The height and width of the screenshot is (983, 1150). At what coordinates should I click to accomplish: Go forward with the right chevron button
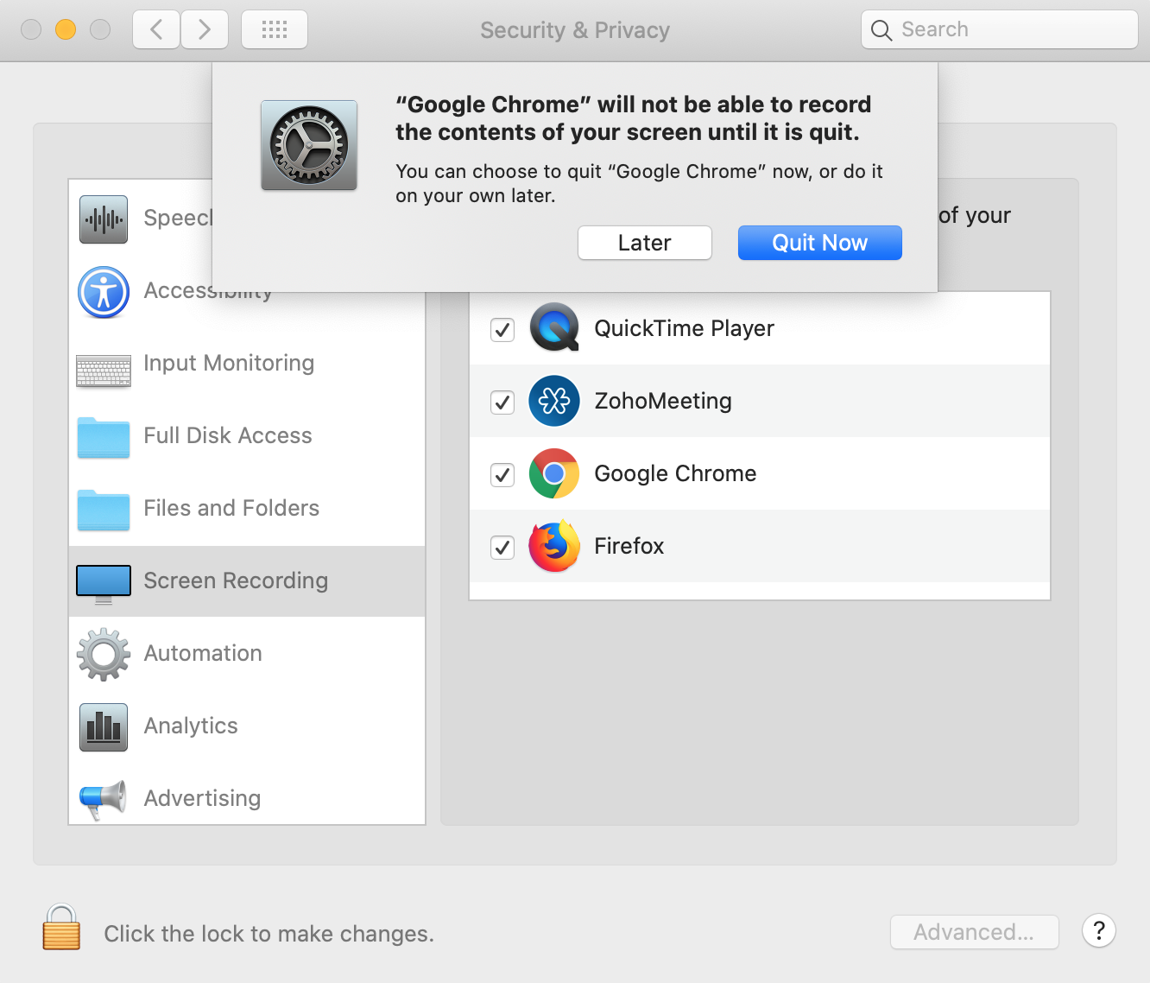[205, 29]
